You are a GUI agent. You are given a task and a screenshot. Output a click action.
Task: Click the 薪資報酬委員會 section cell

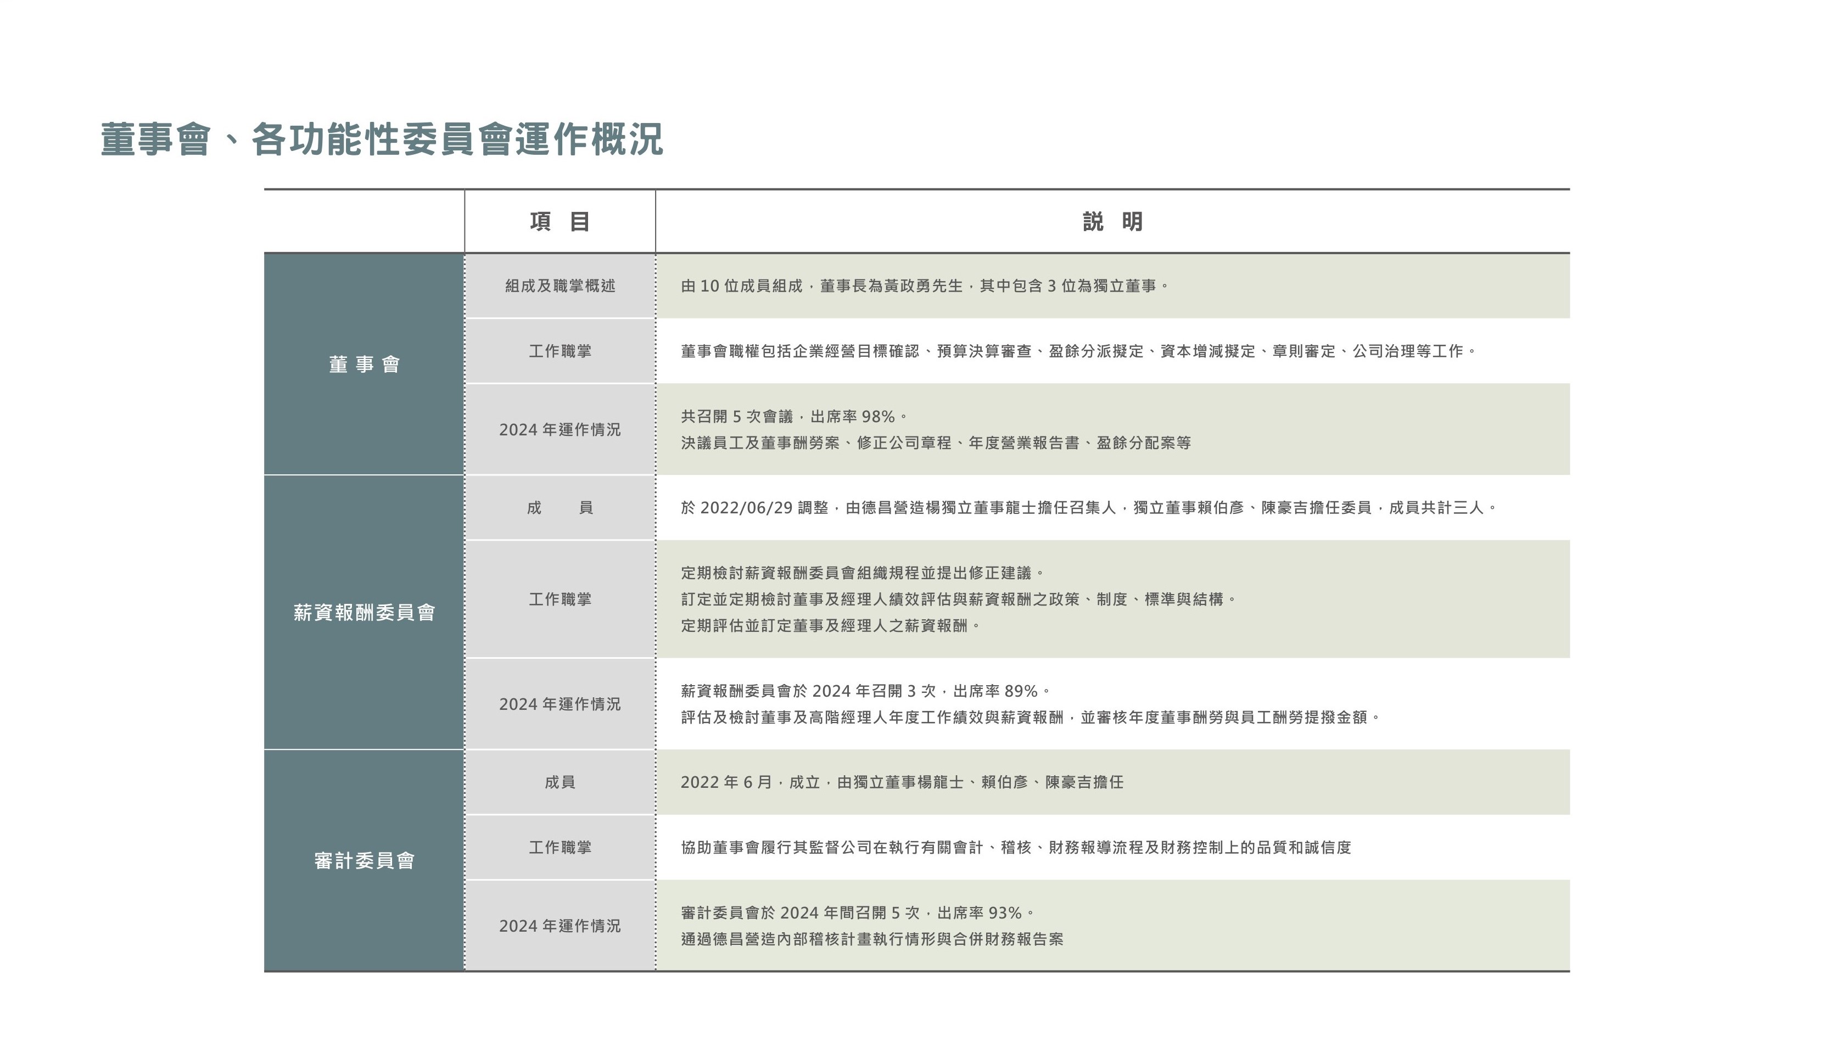(364, 613)
